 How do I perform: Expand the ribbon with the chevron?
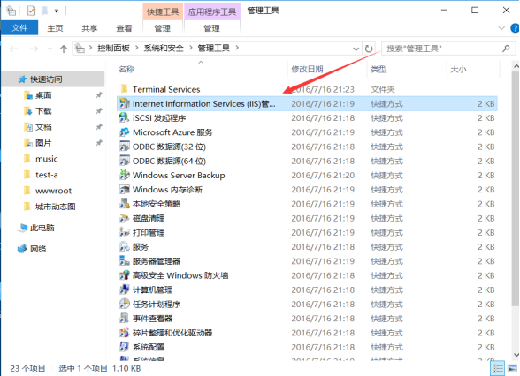pos(501,28)
